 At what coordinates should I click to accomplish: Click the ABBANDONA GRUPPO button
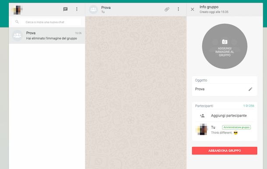(225, 151)
